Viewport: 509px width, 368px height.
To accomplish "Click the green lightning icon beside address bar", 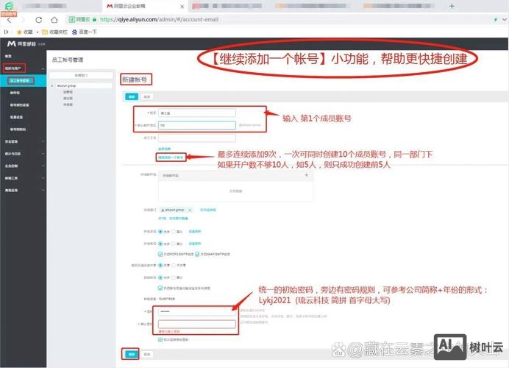I will [495, 19].
